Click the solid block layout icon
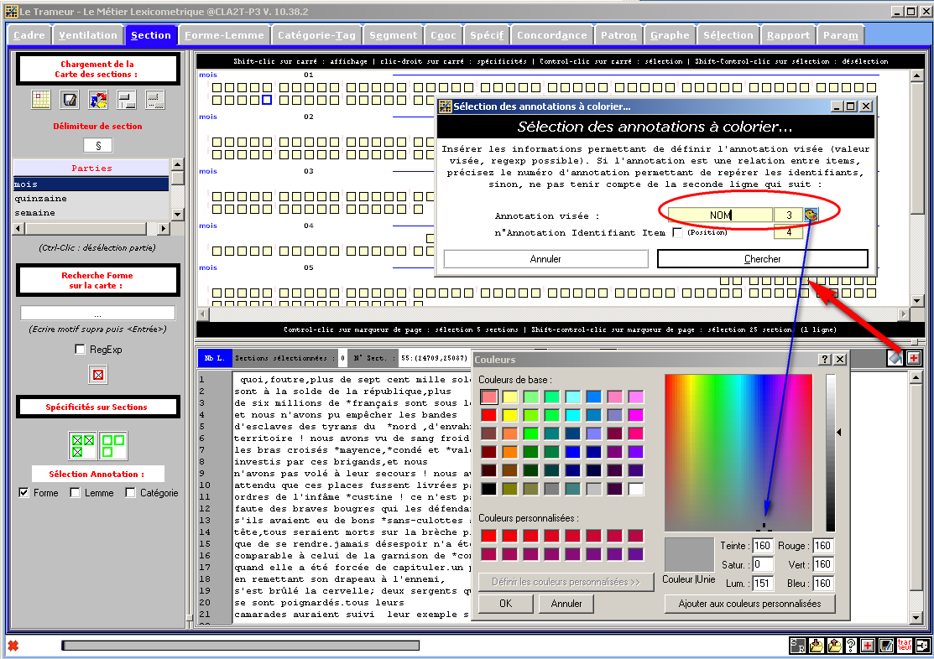 click(127, 100)
